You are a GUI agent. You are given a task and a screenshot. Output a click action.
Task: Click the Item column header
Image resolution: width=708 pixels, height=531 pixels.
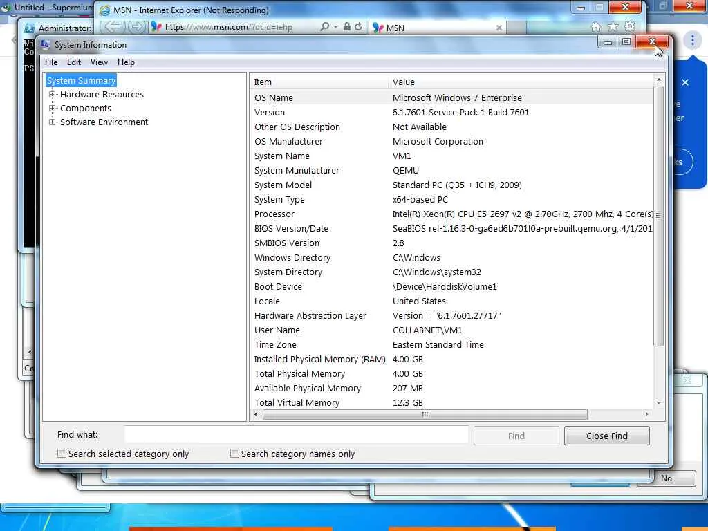tap(319, 82)
